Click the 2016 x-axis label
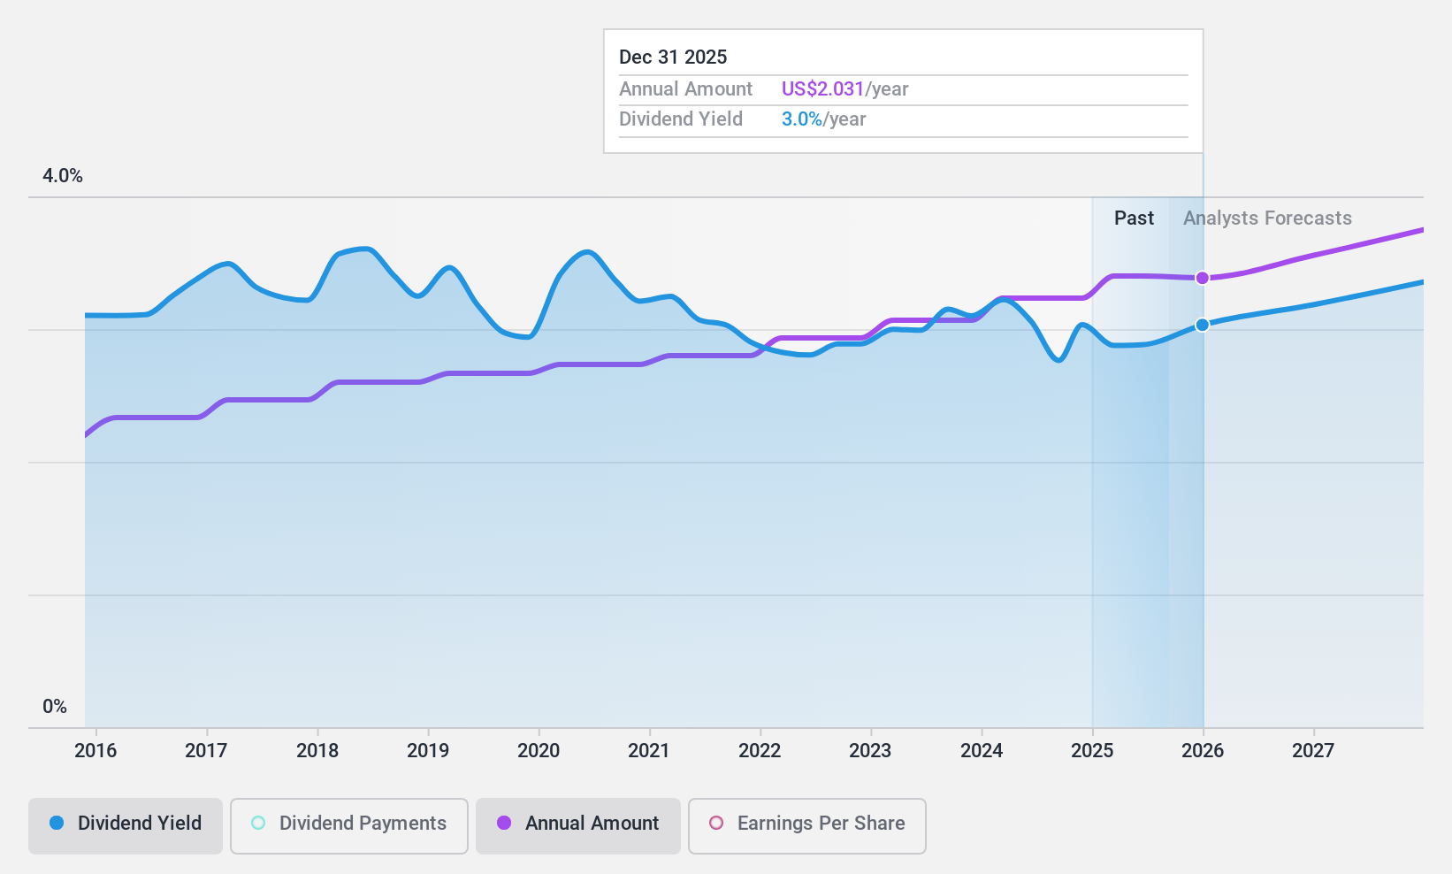This screenshot has width=1452, height=874. pyautogui.click(x=96, y=751)
